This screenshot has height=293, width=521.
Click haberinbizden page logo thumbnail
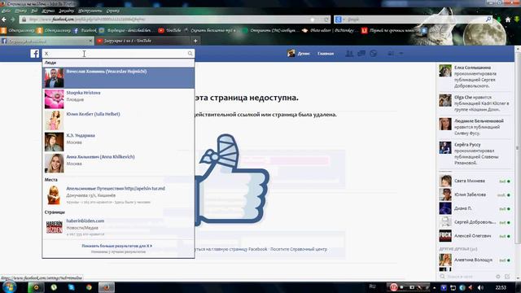tap(55, 227)
